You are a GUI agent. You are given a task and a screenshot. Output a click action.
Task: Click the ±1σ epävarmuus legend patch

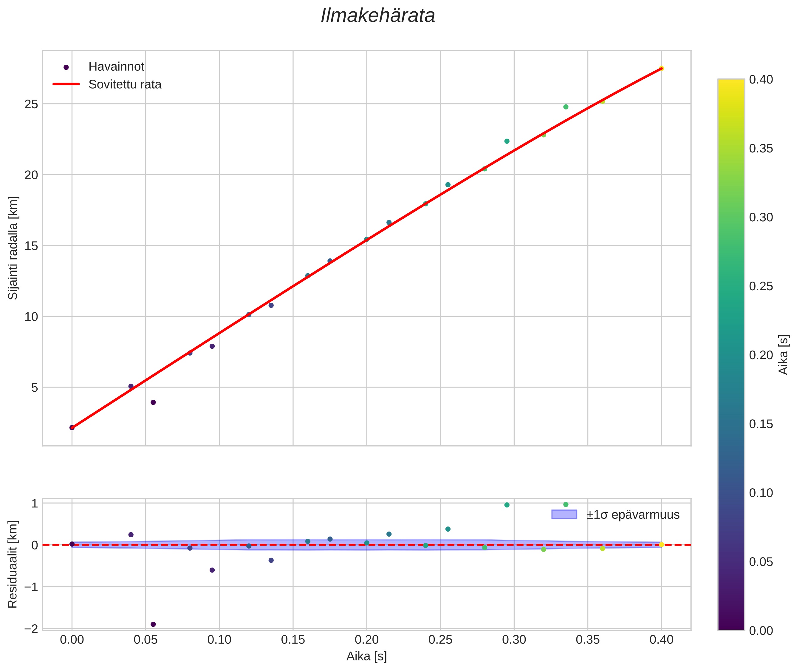pyautogui.click(x=564, y=515)
